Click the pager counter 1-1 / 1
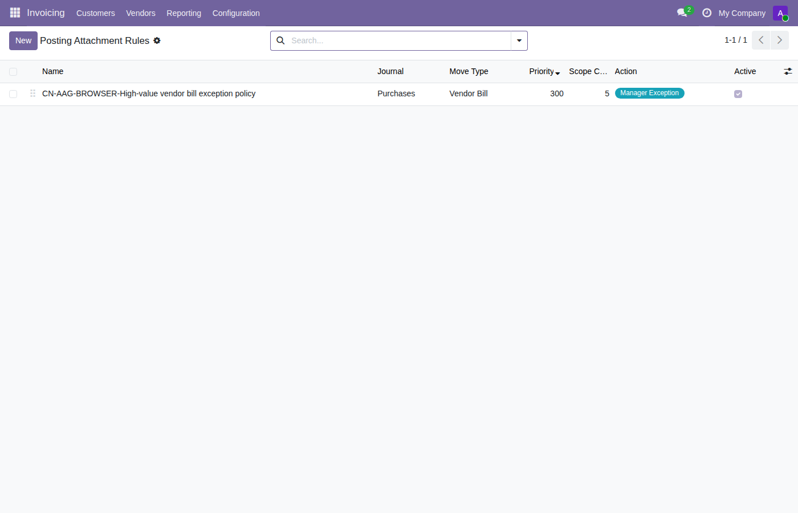 coord(736,40)
